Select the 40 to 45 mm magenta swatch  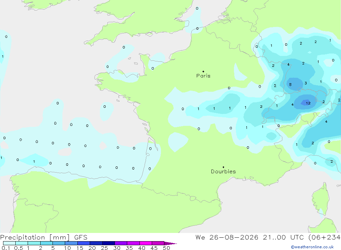tap(146, 243)
